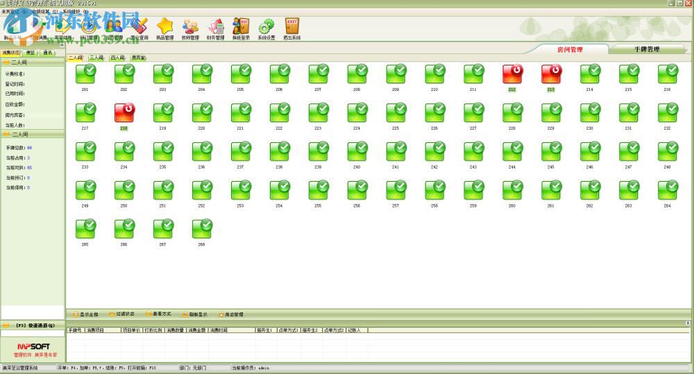Click 消费时间 column header
The width and height of the screenshot is (694, 374).
pyautogui.click(x=232, y=330)
